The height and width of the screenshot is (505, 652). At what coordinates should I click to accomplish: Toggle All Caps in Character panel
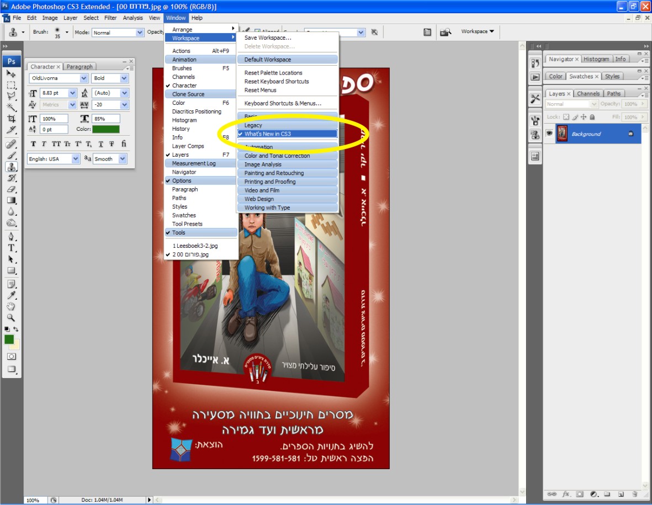click(56, 144)
